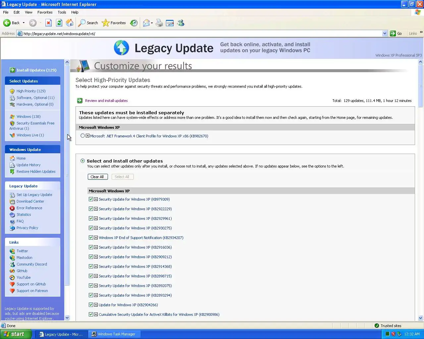The image size is (424, 339).
Task: Click the Refresh page icon
Action: pyautogui.click(x=59, y=23)
